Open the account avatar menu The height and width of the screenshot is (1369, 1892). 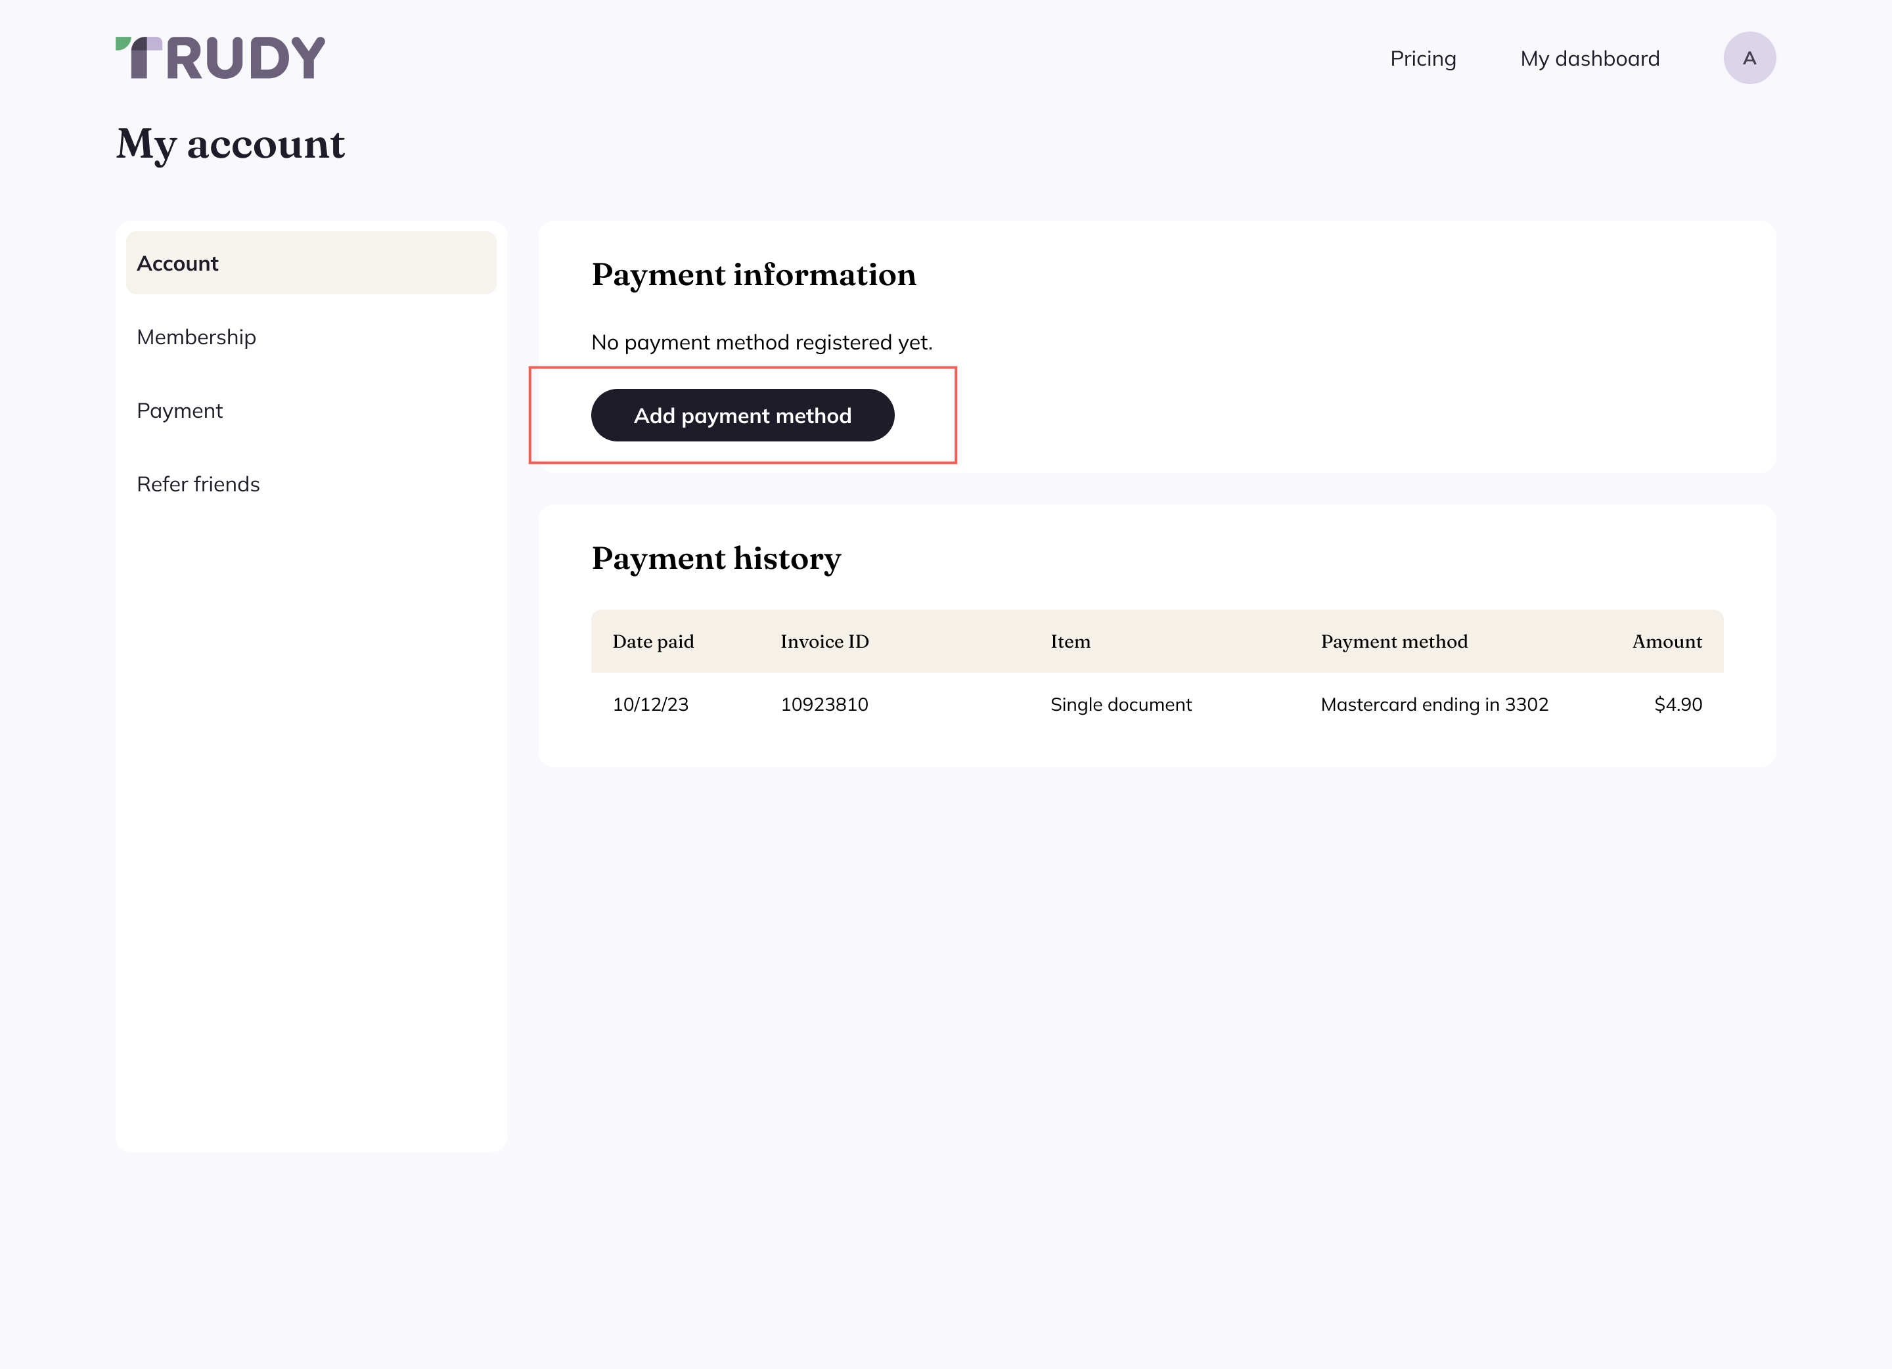coord(1749,58)
